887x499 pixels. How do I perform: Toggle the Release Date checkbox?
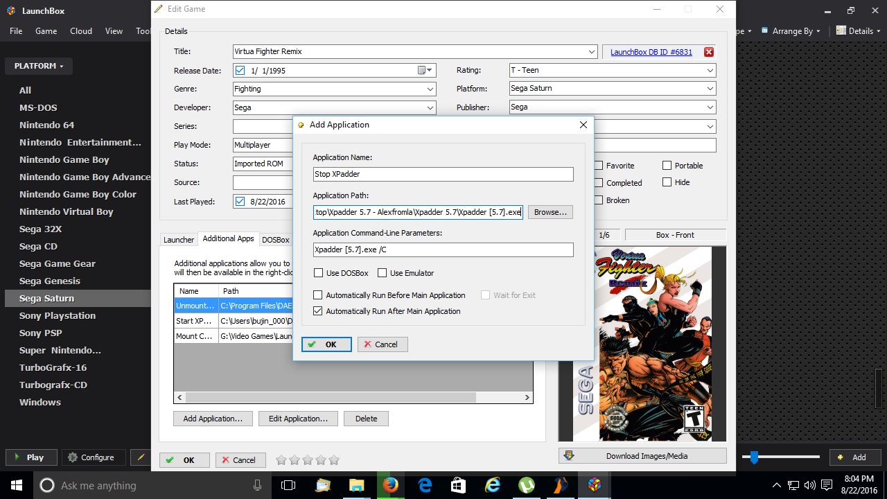click(x=240, y=71)
